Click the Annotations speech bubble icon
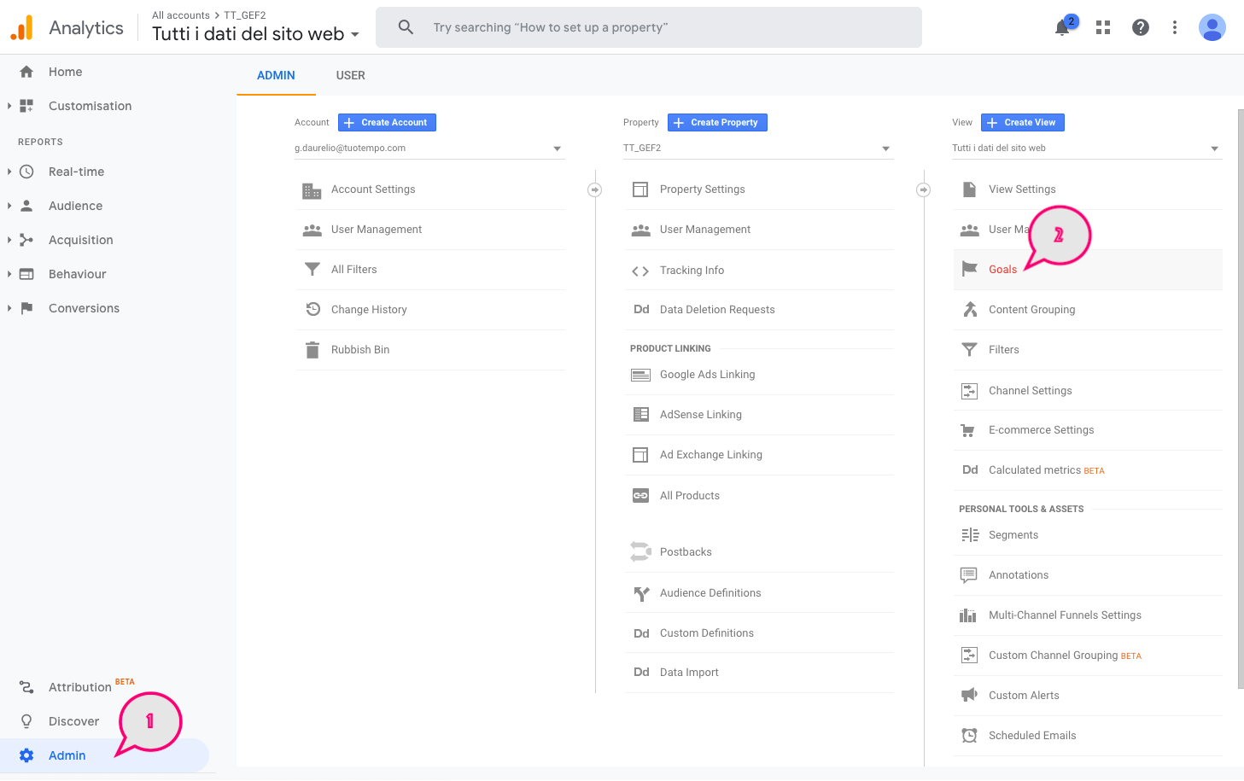 pos(968,575)
